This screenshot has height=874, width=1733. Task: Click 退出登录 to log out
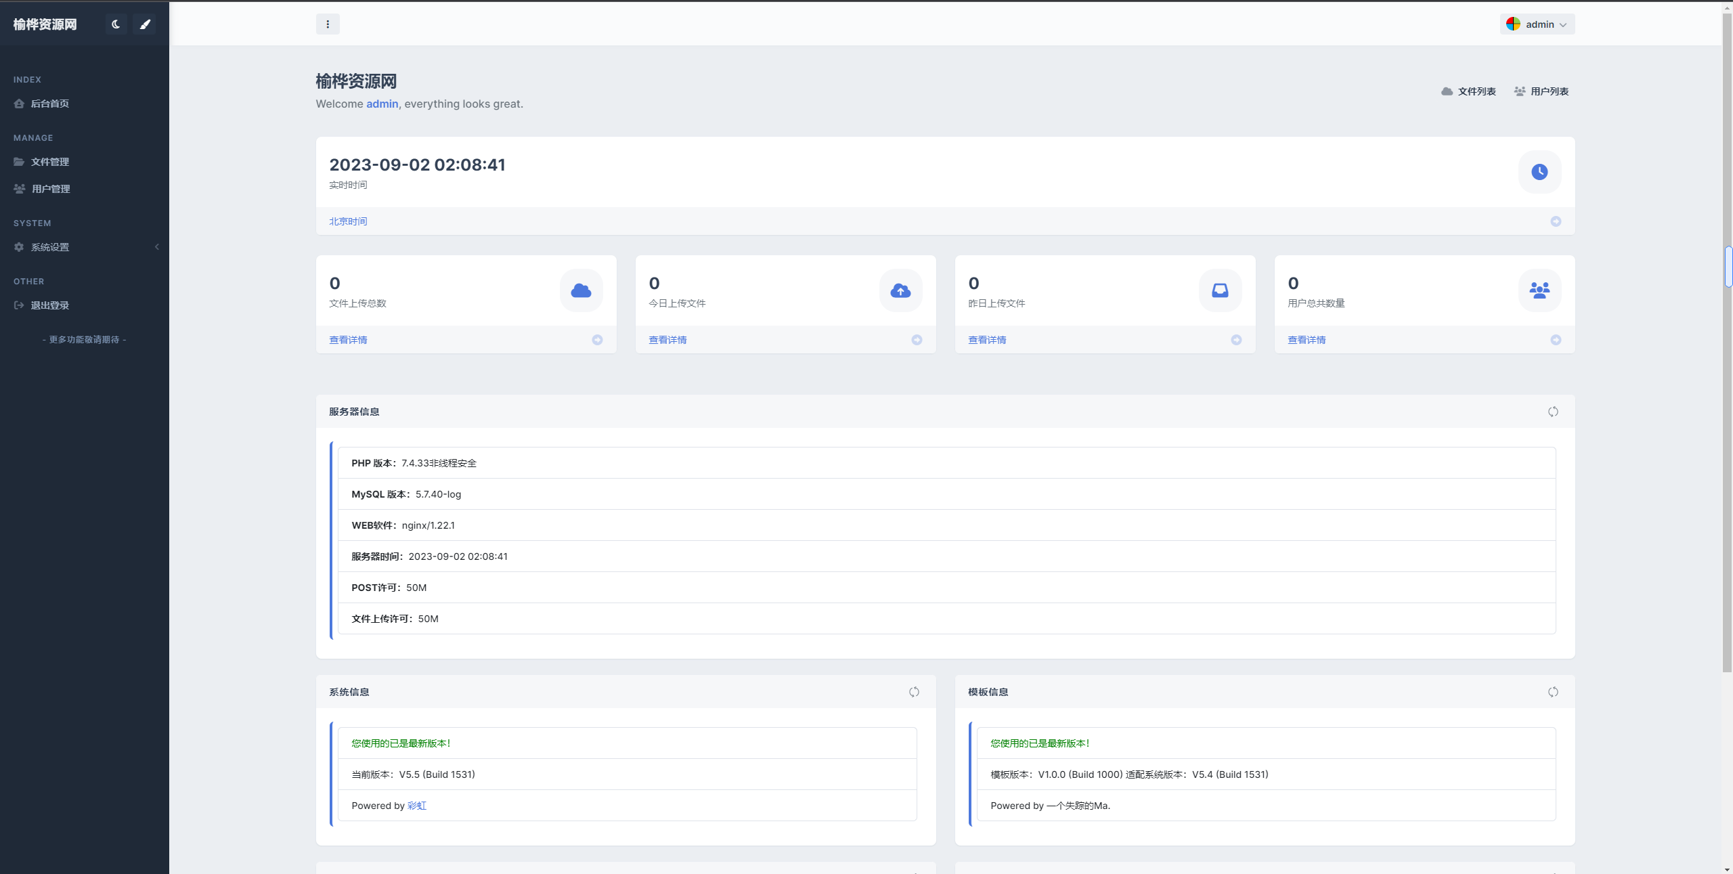[x=85, y=305]
